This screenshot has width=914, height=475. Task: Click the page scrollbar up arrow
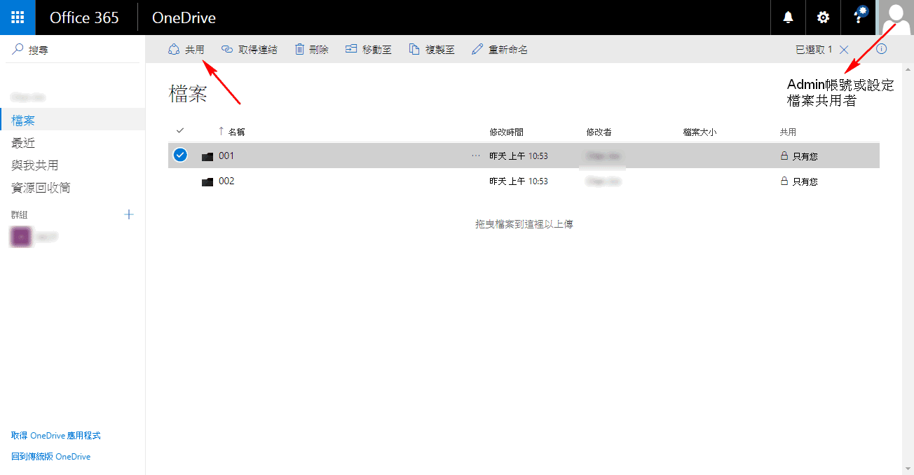pos(908,69)
